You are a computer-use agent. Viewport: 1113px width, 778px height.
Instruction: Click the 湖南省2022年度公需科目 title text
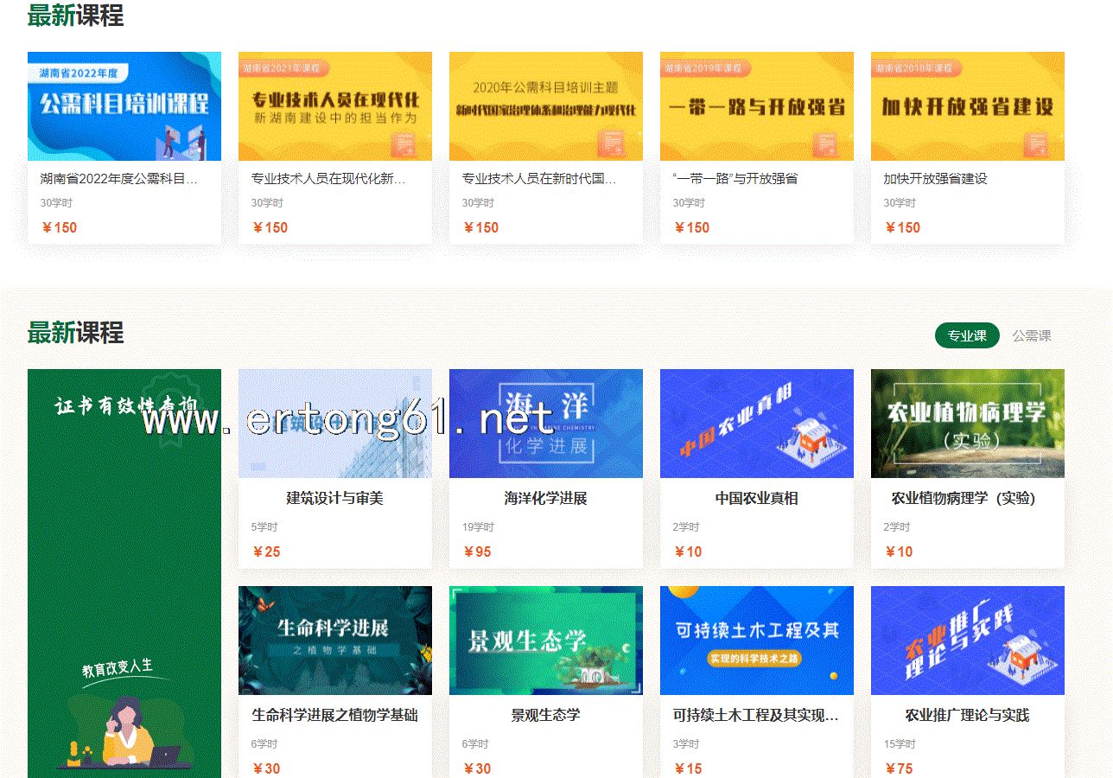(x=119, y=179)
